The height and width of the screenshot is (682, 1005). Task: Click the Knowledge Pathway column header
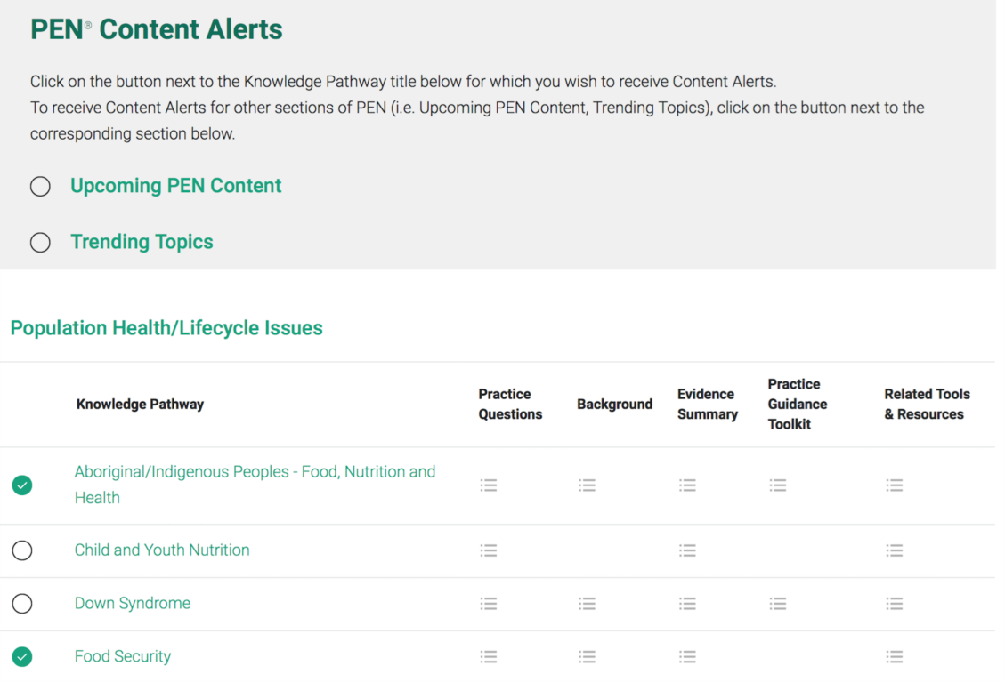140,404
